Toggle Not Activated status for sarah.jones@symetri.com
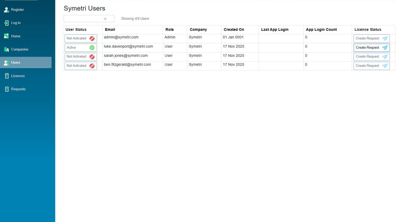The height and width of the screenshot is (222, 397). click(x=80, y=57)
